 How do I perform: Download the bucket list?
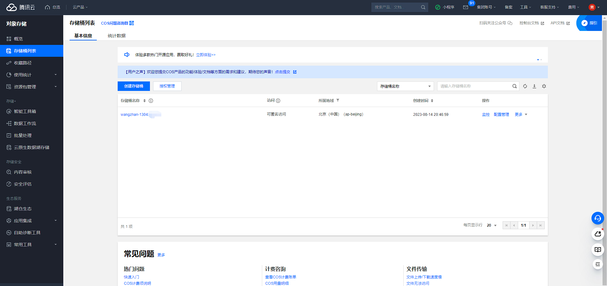(x=534, y=86)
